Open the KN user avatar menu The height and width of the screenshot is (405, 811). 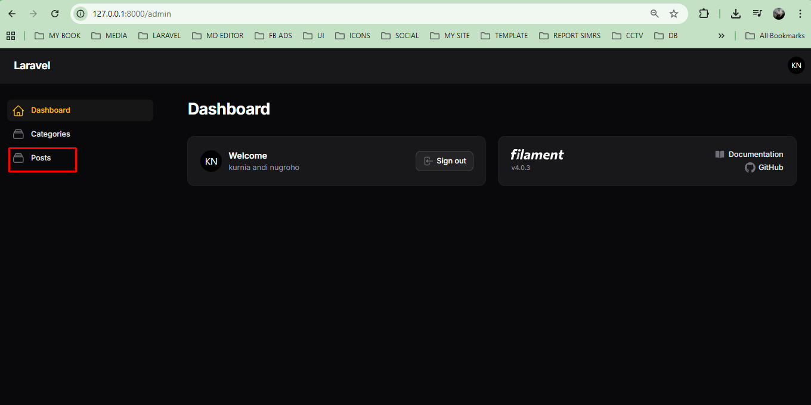point(795,66)
